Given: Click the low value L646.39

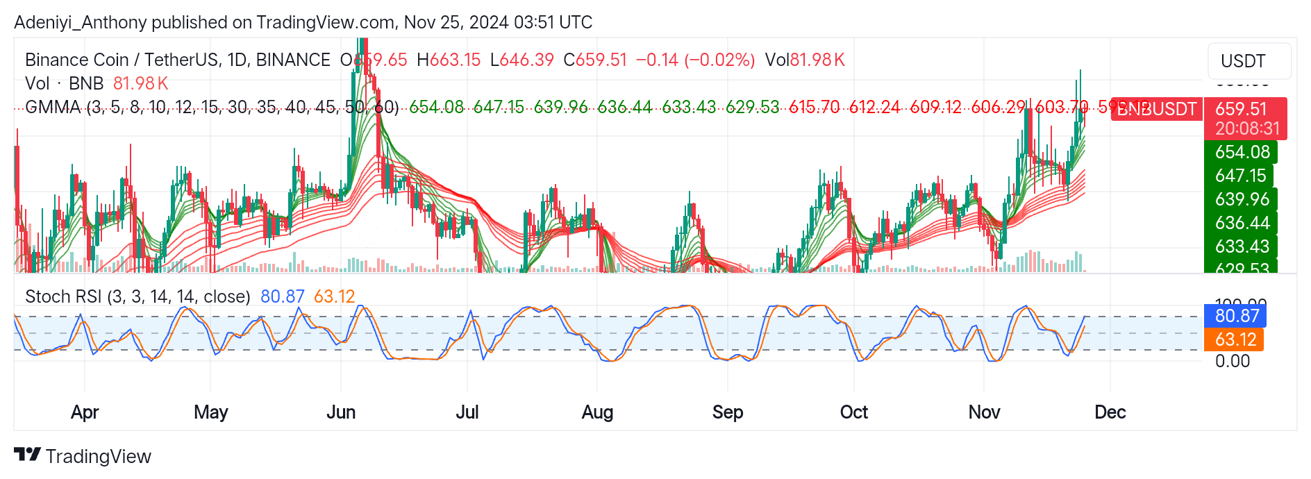Looking at the screenshot, I should (522, 60).
